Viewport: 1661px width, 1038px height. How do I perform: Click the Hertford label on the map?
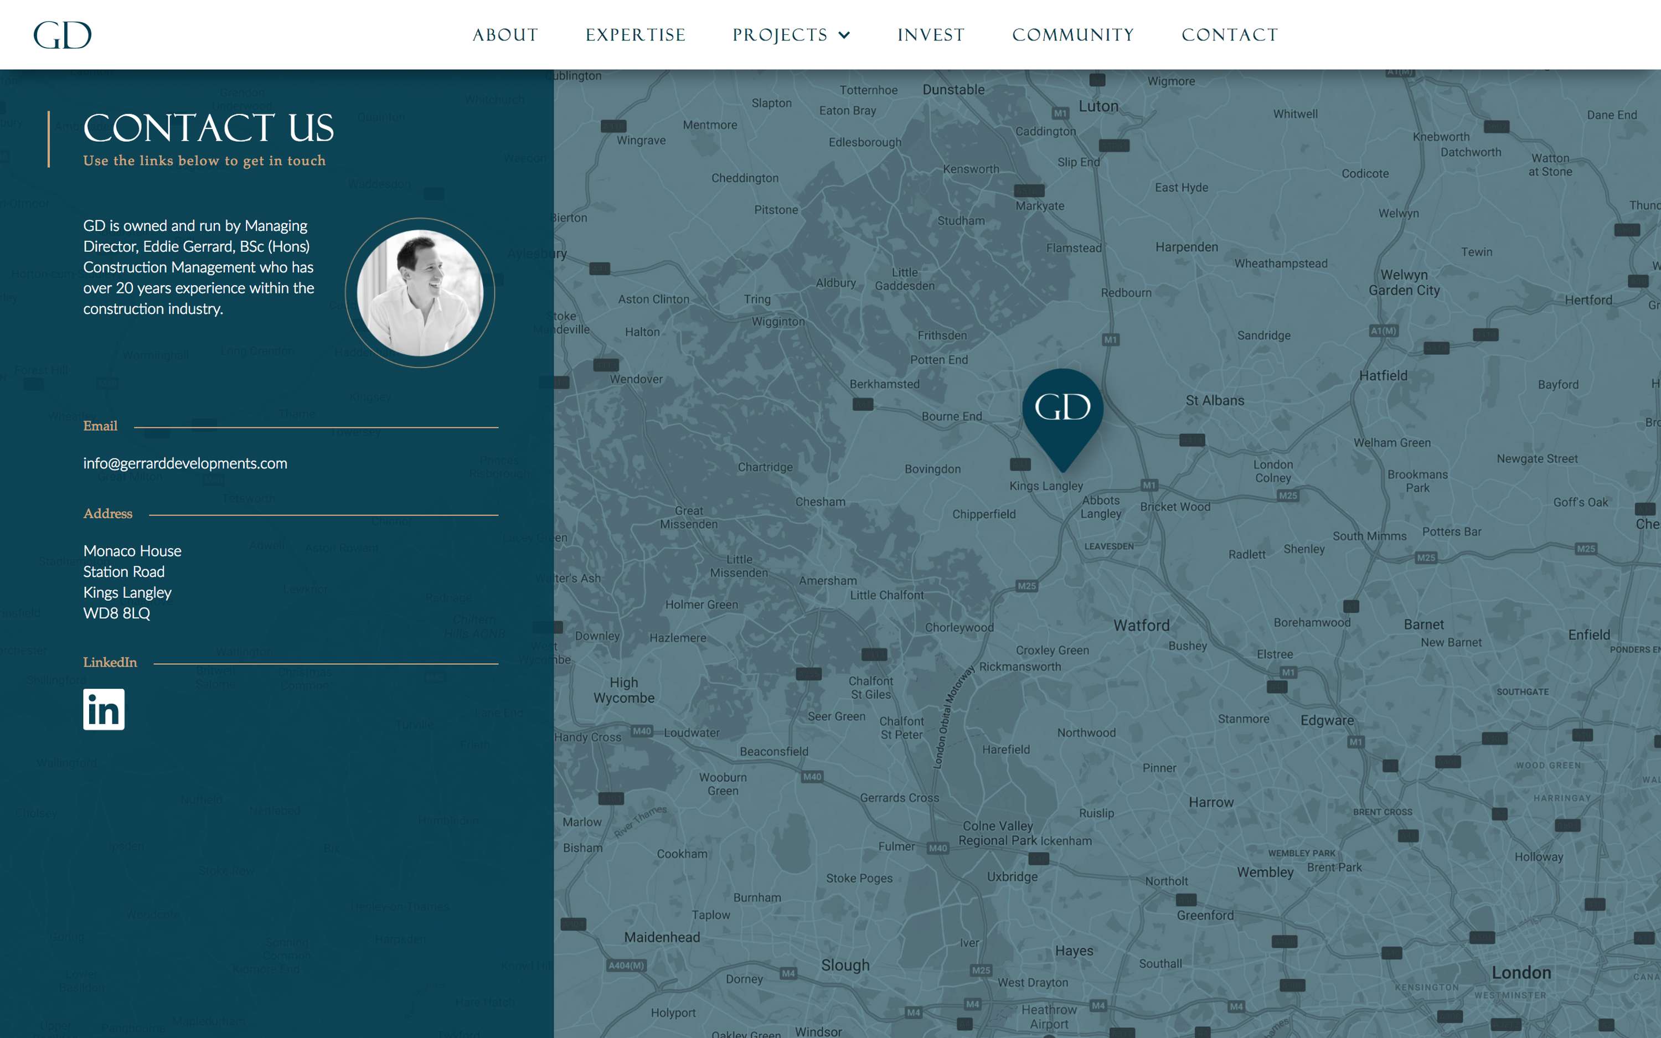[x=1588, y=300]
